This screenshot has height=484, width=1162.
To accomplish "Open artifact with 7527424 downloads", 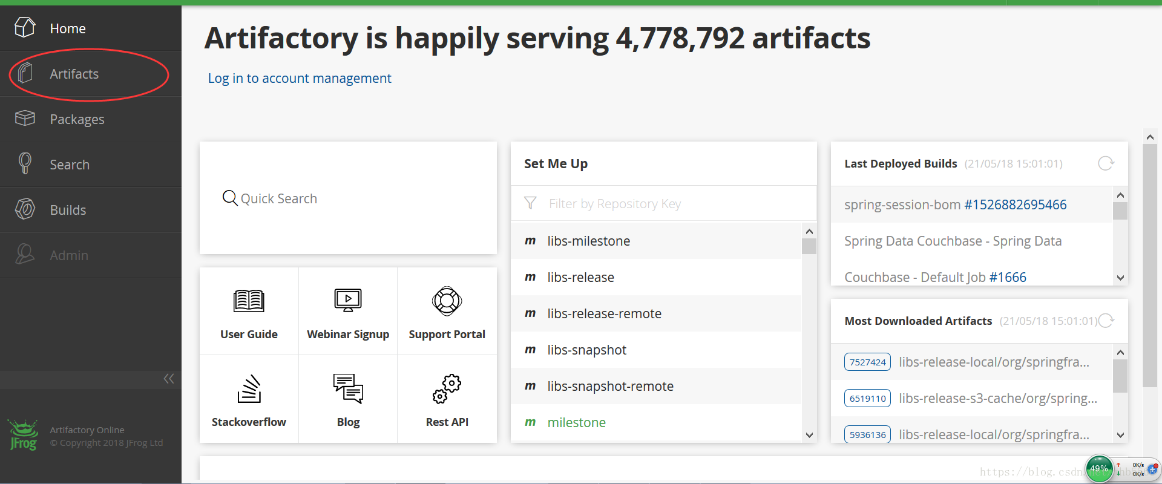I will coord(972,362).
